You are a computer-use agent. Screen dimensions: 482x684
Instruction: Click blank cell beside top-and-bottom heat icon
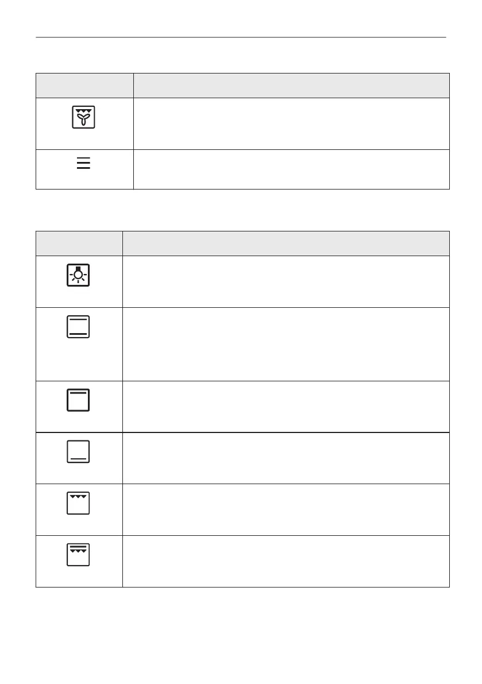tap(286, 343)
